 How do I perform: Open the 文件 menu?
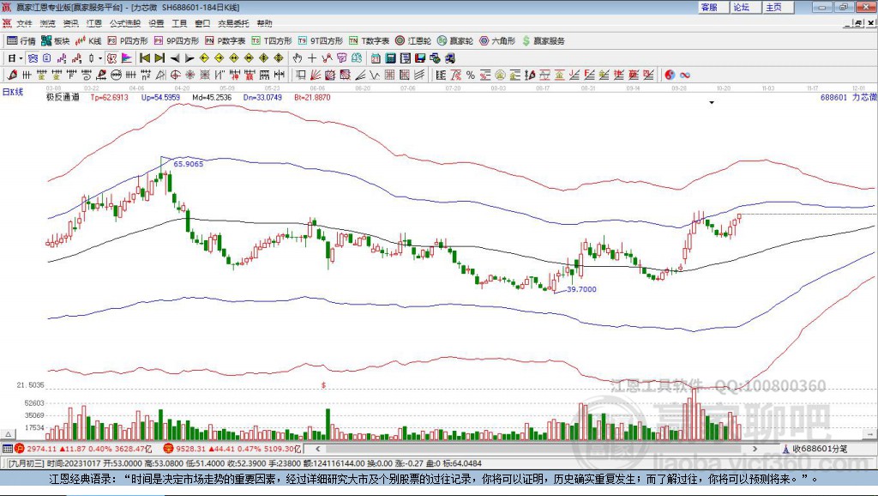(24, 23)
